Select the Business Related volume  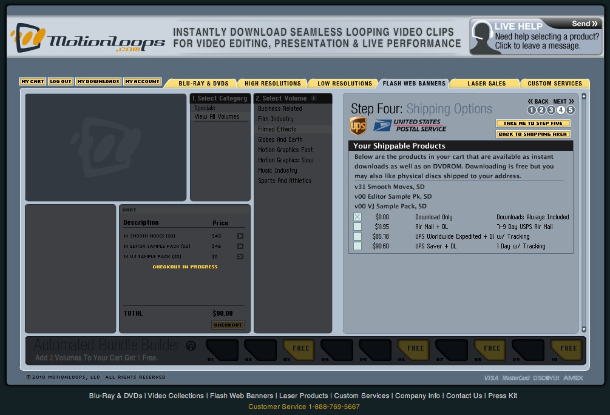pyautogui.click(x=280, y=108)
